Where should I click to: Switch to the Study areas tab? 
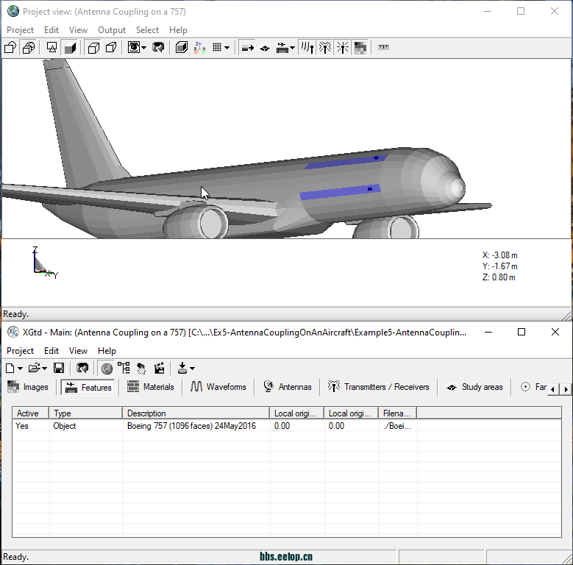pos(474,387)
